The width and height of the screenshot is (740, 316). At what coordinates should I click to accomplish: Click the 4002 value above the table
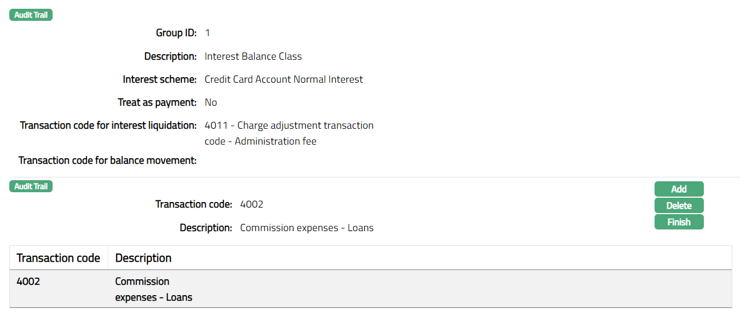252,204
